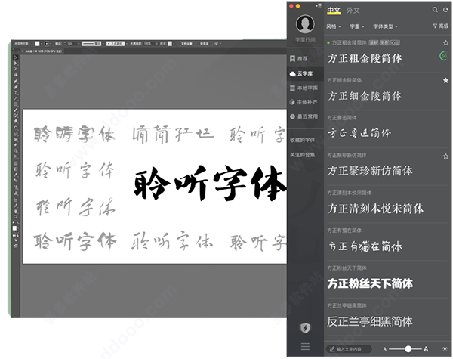Viewport: 453px width, 359px height.
Task: Collapse the font panel sidebar icon
Action: click(x=319, y=6)
